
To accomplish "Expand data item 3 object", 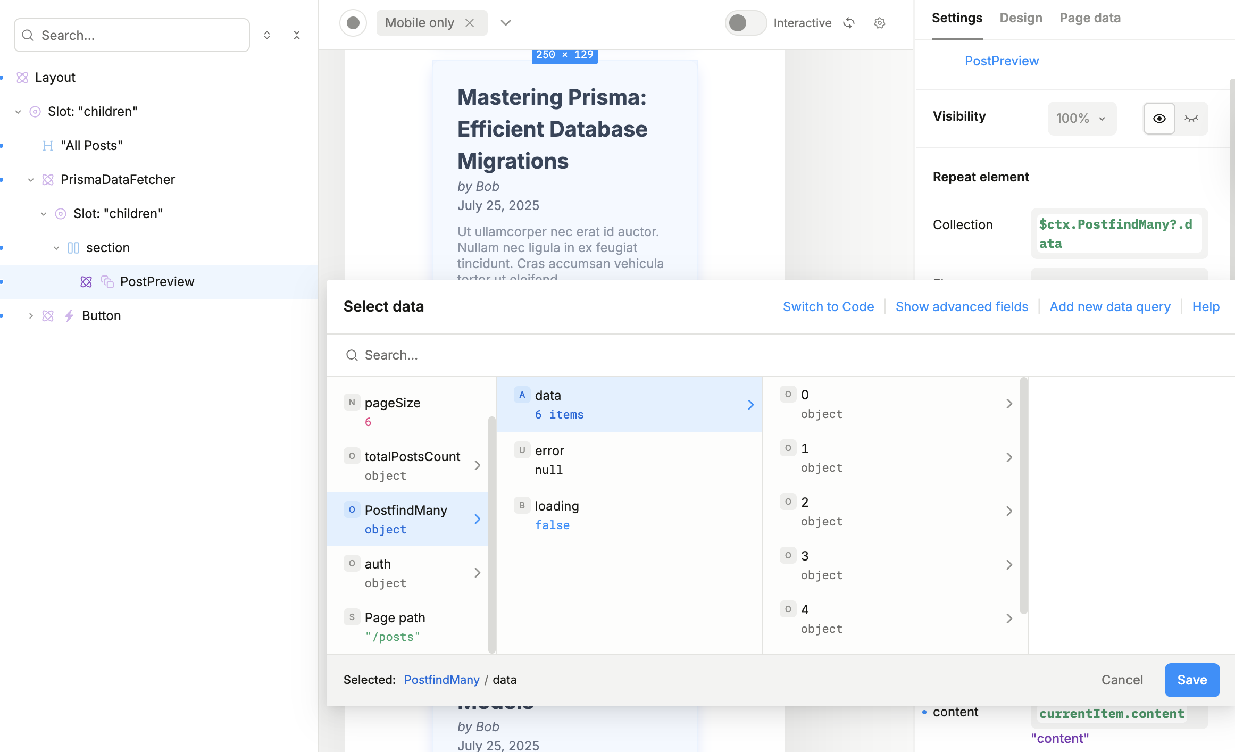I will 1009,565.
